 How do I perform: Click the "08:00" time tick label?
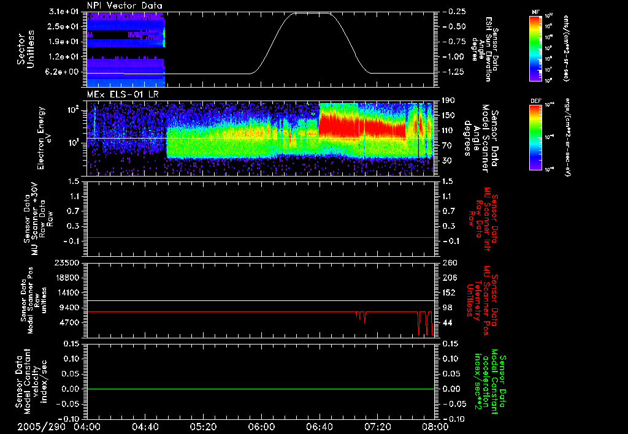(435, 427)
